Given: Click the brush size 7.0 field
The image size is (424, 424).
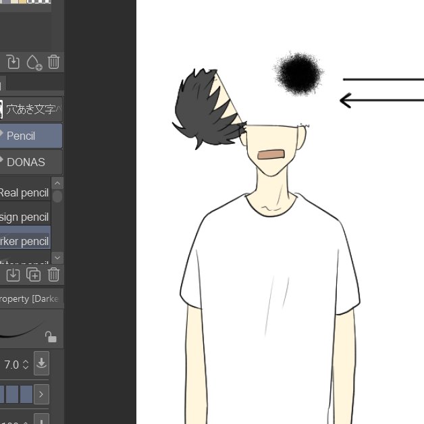Looking at the screenshot, I should (x=11, y=365).
